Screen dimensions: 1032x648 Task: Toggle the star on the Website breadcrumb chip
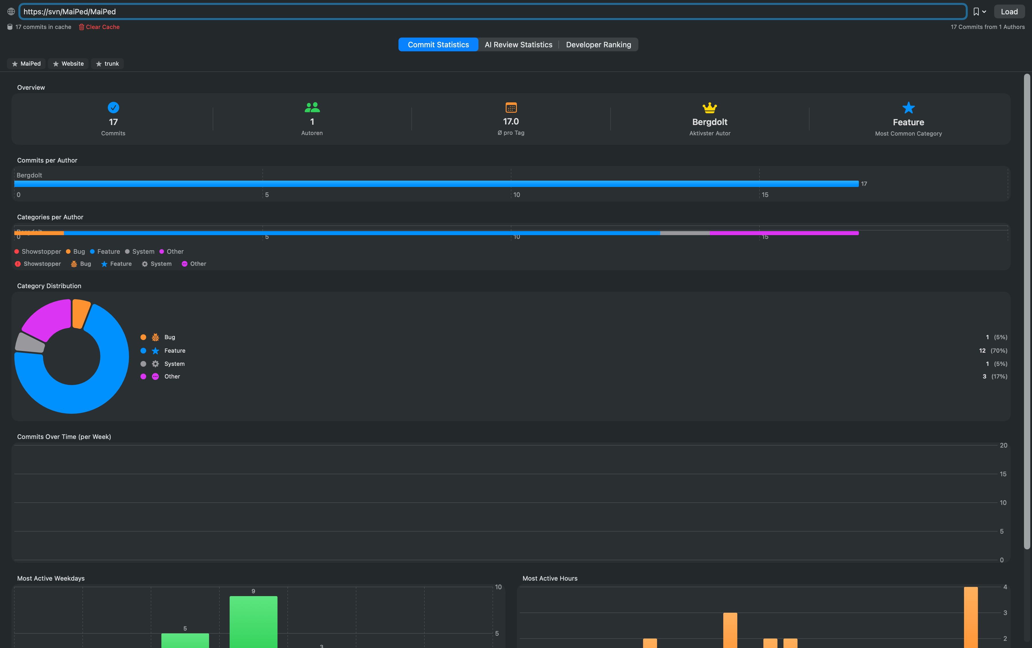pos(56,63)
